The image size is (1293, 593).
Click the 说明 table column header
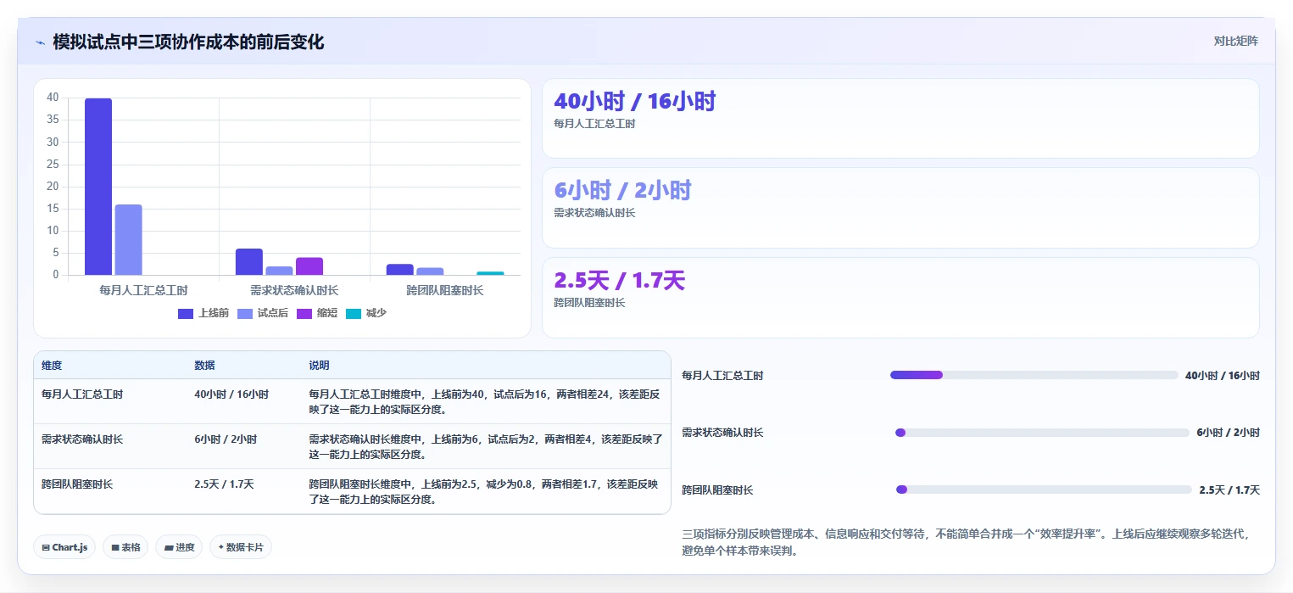[319, 366]
